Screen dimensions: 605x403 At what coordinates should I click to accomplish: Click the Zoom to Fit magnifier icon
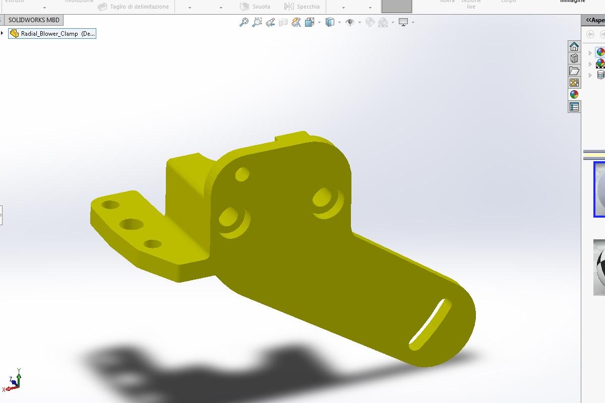(x=244, y=22)
